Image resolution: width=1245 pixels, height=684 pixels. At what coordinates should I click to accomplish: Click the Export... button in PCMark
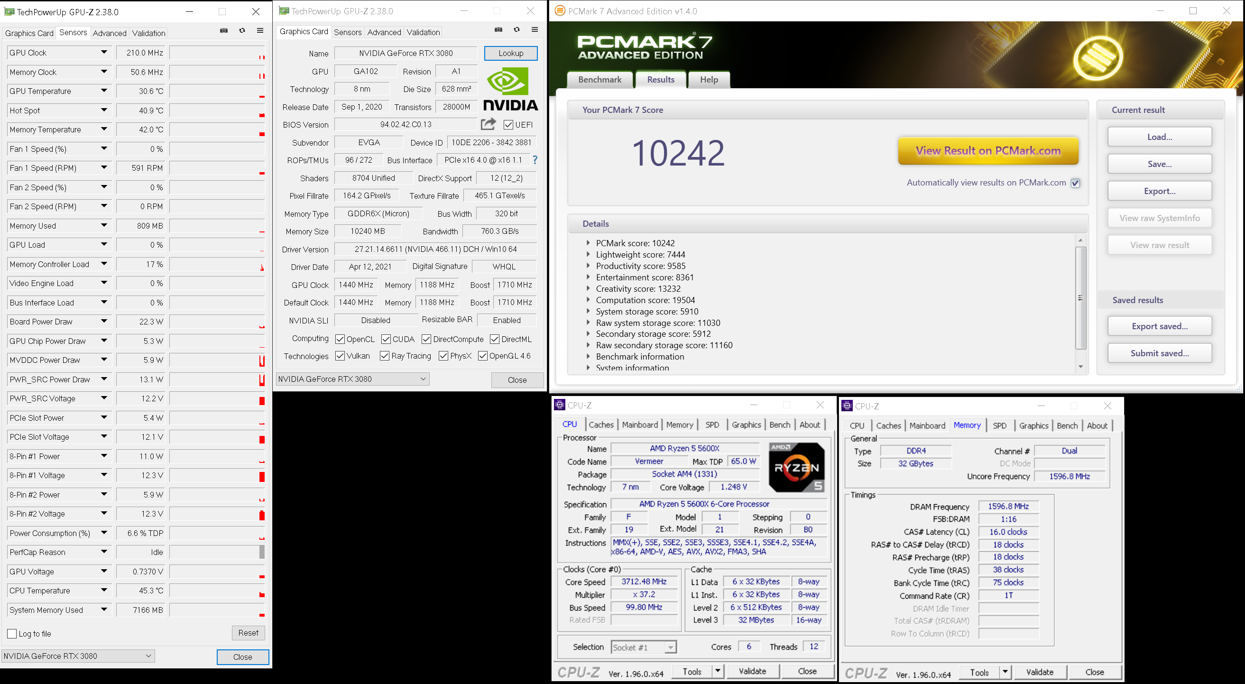[x=1160, y=191]
